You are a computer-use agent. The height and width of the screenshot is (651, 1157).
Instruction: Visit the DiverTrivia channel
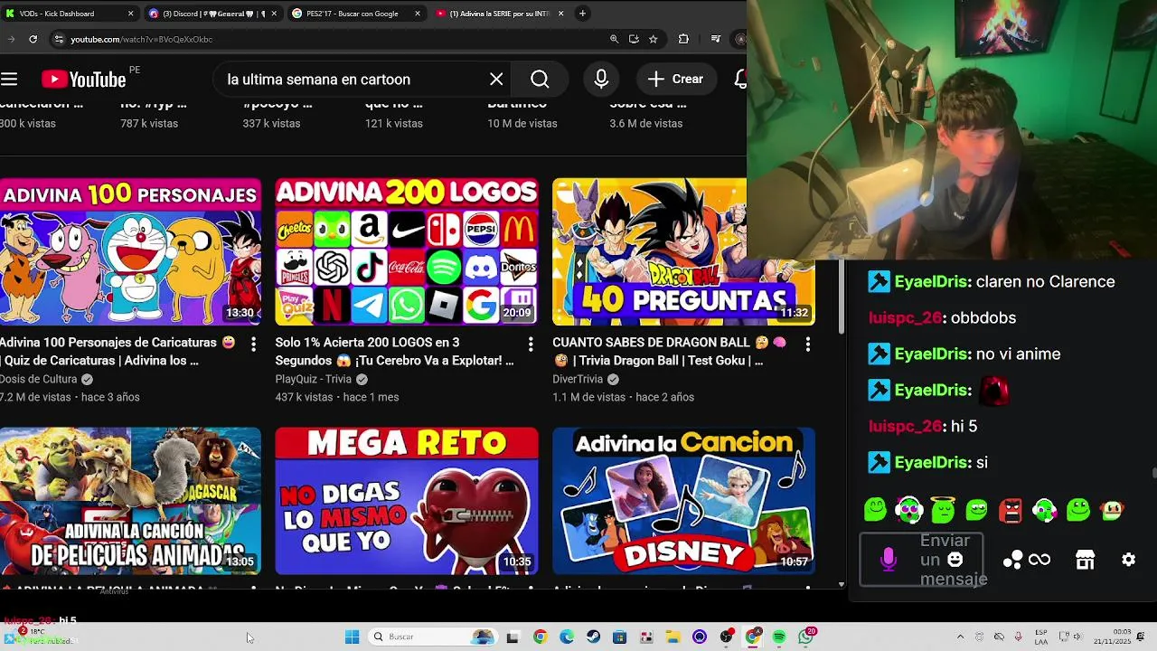point(578,379)
